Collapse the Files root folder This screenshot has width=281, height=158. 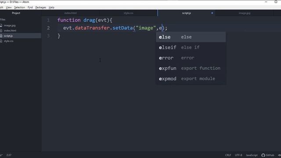click(3, 19)
